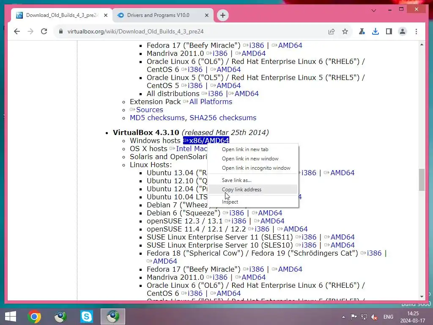Open Action Center flag icon
Image resolution: width=433 pixels, height=325 pixels.
point(354,317)
